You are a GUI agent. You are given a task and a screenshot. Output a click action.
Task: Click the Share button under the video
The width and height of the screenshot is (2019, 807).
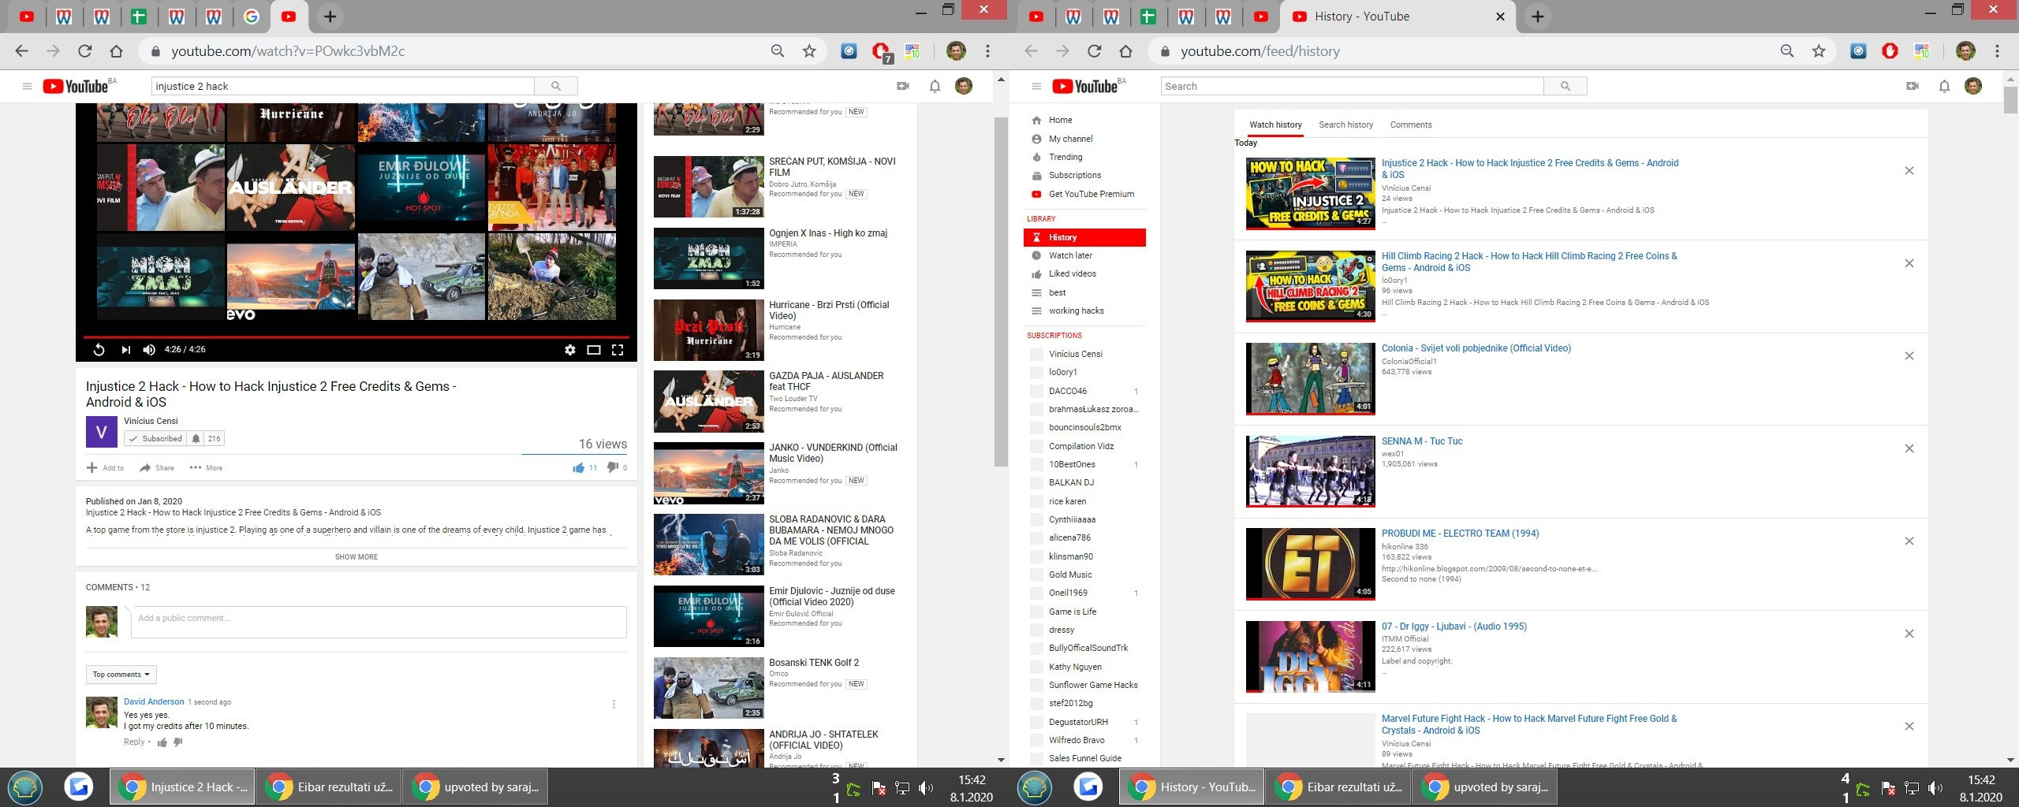click(157, 468)
